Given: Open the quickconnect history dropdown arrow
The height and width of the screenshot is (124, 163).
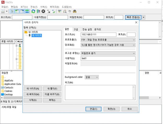Looking at the screenshot, I should (143, 17).
